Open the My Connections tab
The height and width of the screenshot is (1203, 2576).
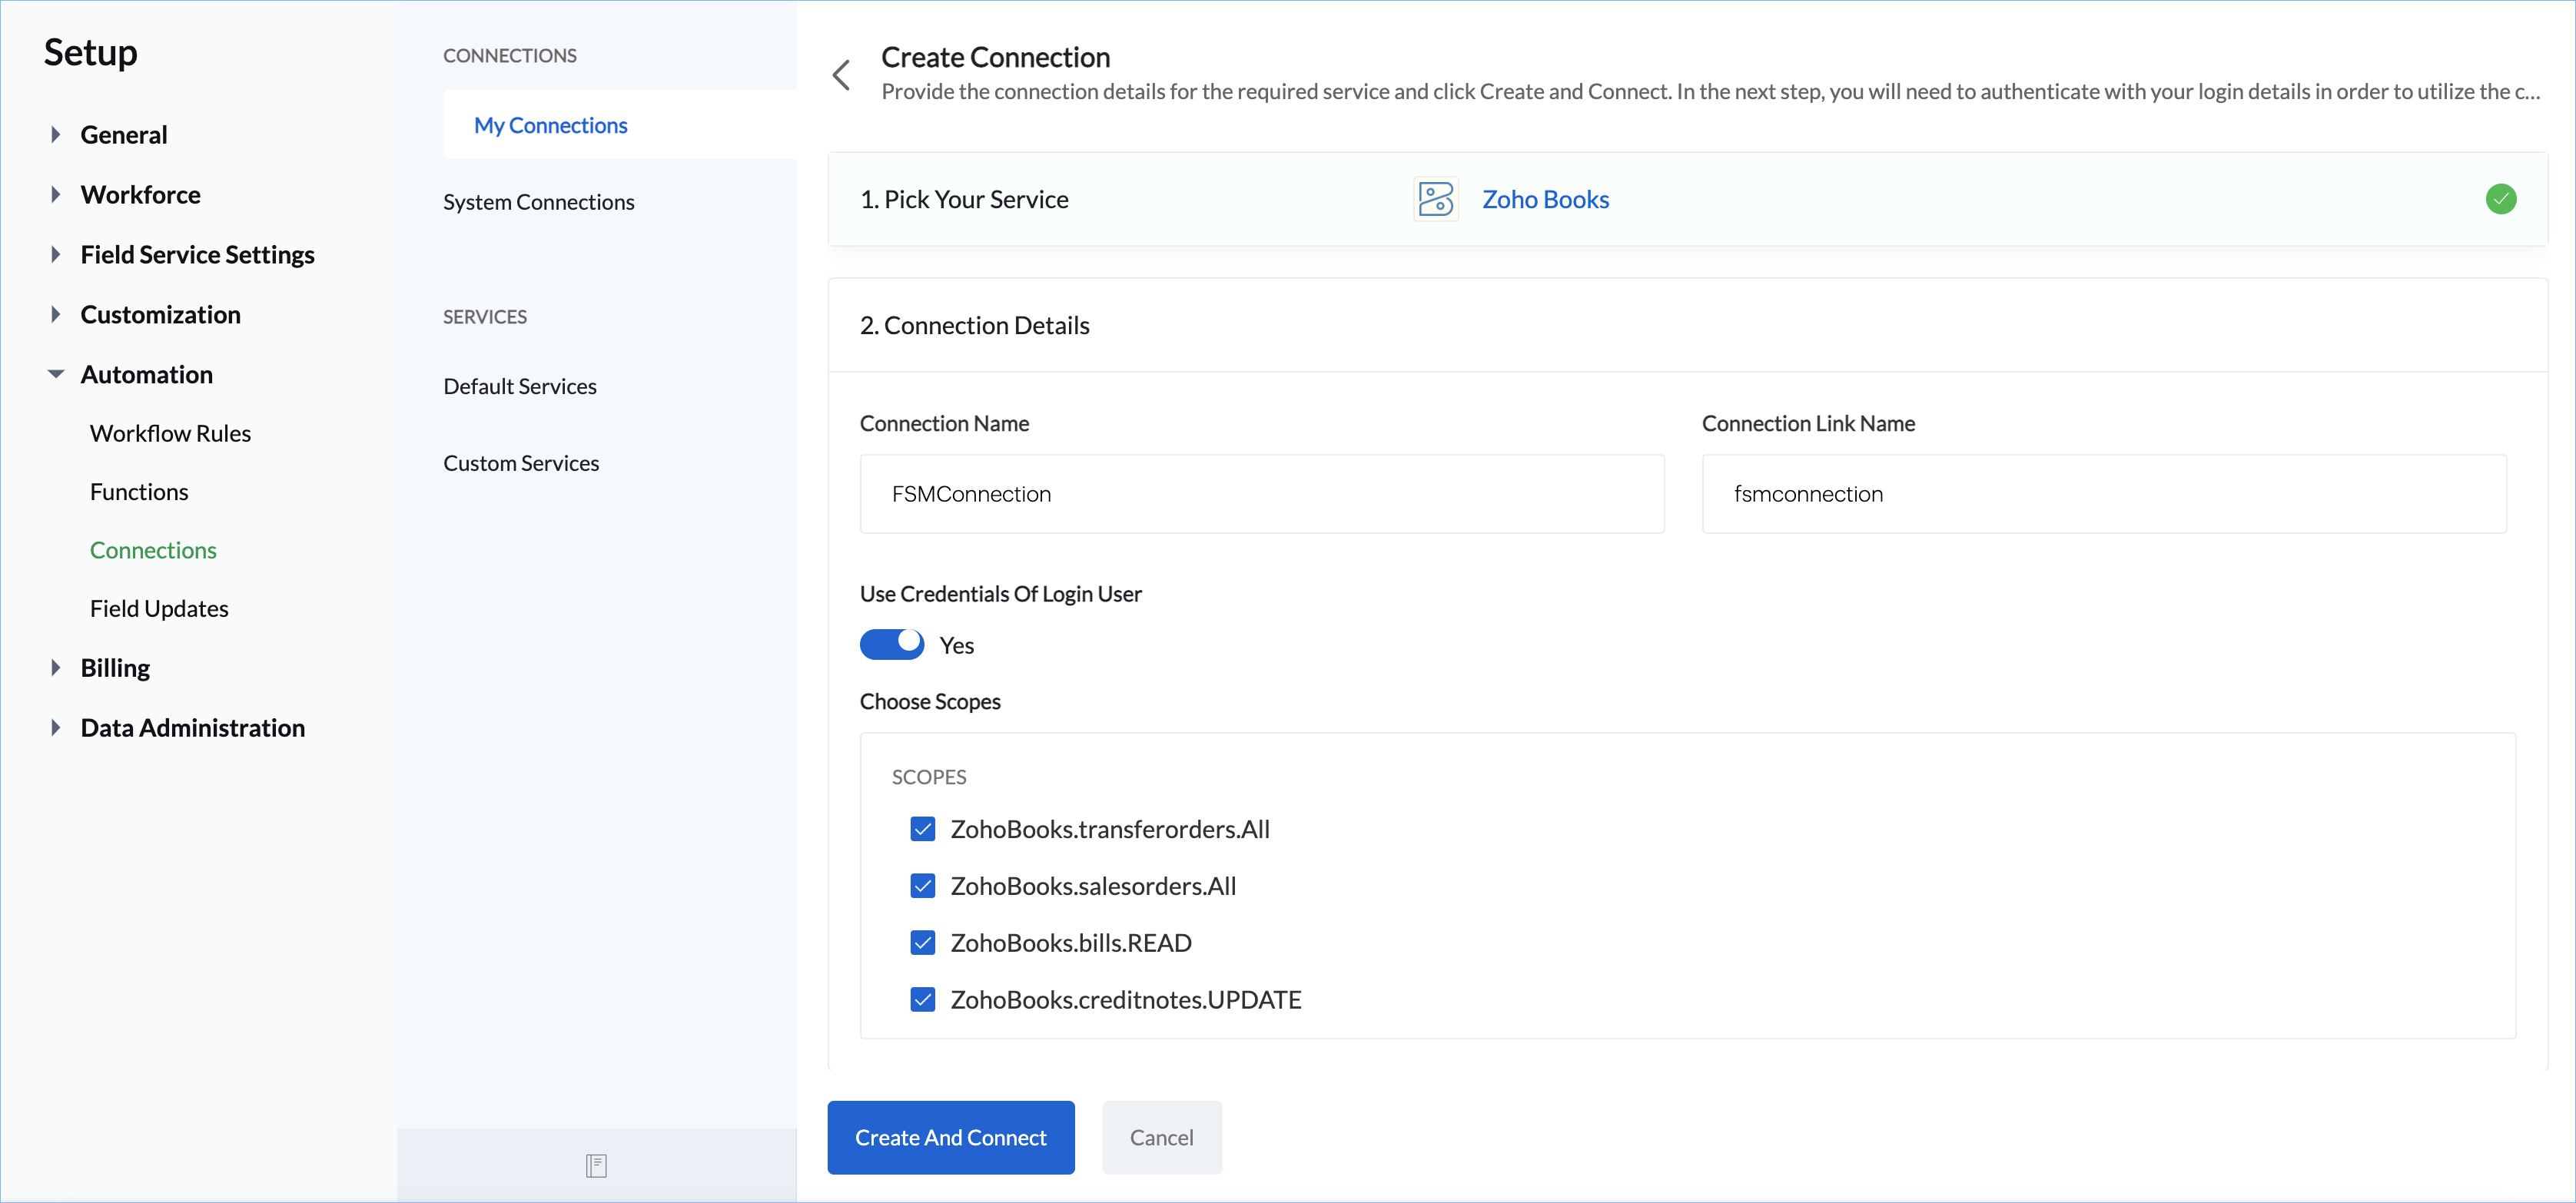coord(551,125)
